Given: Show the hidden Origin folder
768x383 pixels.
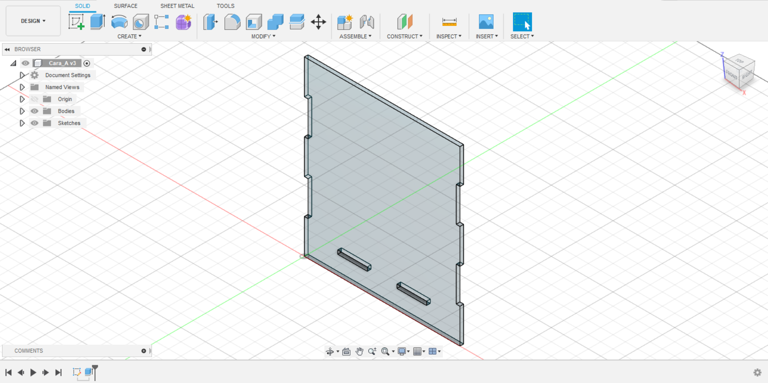Looking at the screenshot, I should (34, 99).
